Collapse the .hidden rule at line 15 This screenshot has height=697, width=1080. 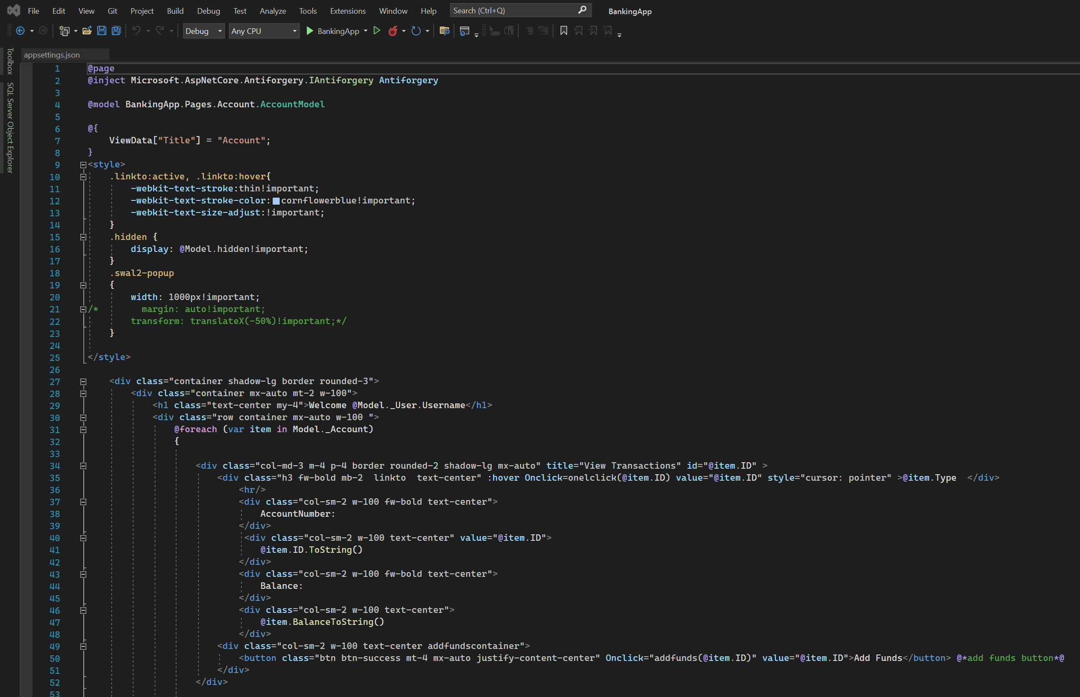83,237
